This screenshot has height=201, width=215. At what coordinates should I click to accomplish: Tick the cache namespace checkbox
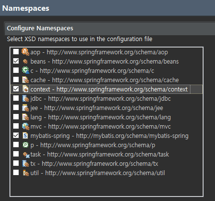click(16, 80)
